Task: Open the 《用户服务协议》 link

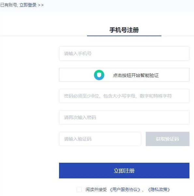Action: coord(125,189)
